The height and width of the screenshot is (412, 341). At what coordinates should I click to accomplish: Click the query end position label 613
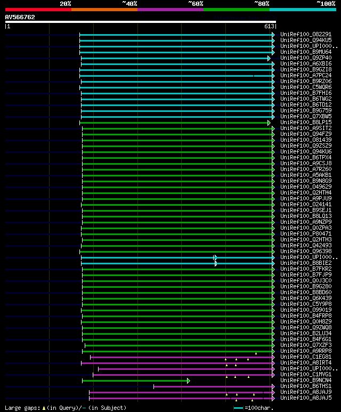(269, 26)
